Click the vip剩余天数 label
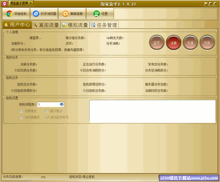 115,38
